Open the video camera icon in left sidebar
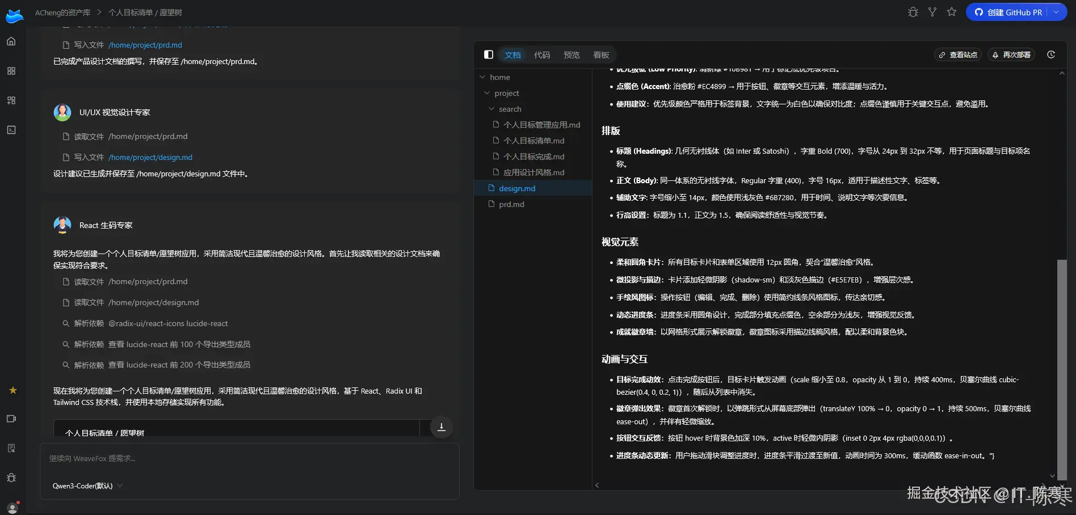 [11, 419]
